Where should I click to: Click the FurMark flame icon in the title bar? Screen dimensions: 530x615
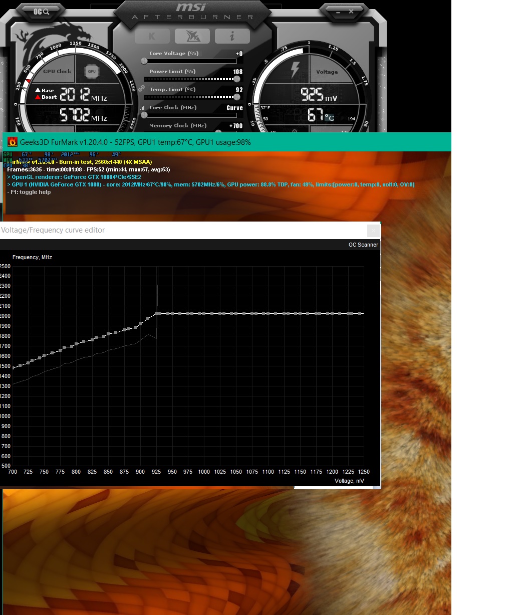tap(13, 142)
